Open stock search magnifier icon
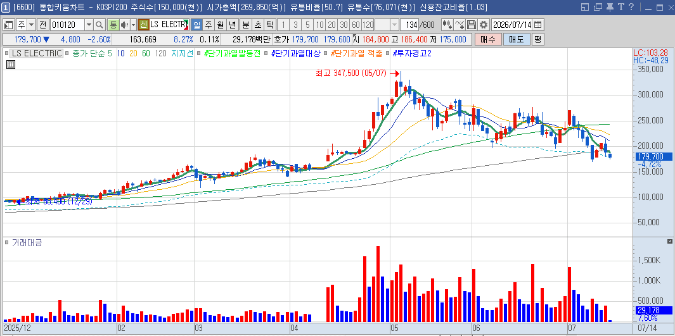675x336 pixels. click(100, 25)
